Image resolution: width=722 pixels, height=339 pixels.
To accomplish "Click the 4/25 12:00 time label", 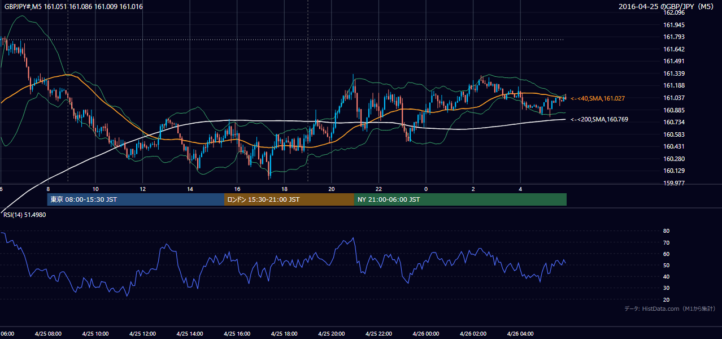I will (x=142, y=334).
